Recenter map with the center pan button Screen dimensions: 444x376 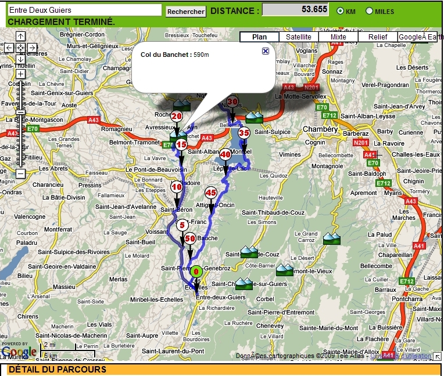pos(20,48)
